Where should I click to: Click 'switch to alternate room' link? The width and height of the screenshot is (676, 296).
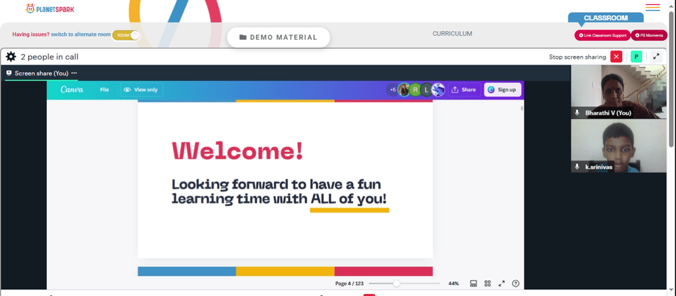80,34
